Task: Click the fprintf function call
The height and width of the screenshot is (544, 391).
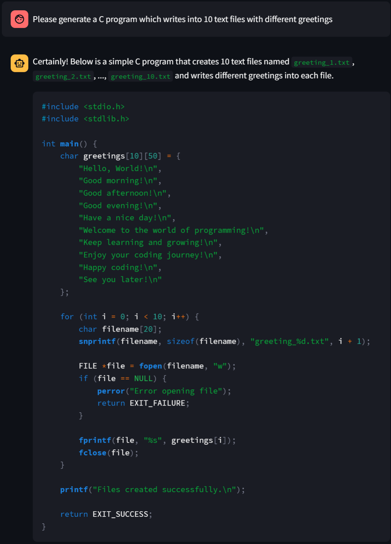Action: (x=95, y=441)
